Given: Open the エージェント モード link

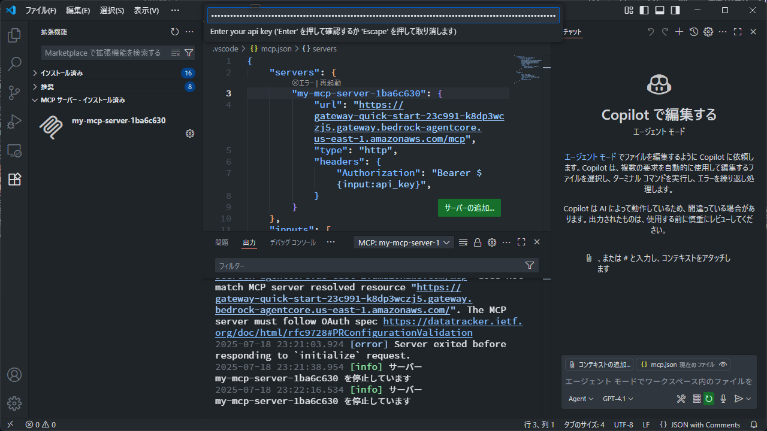Looking at the screenshot, I should [x=590, y=156].
